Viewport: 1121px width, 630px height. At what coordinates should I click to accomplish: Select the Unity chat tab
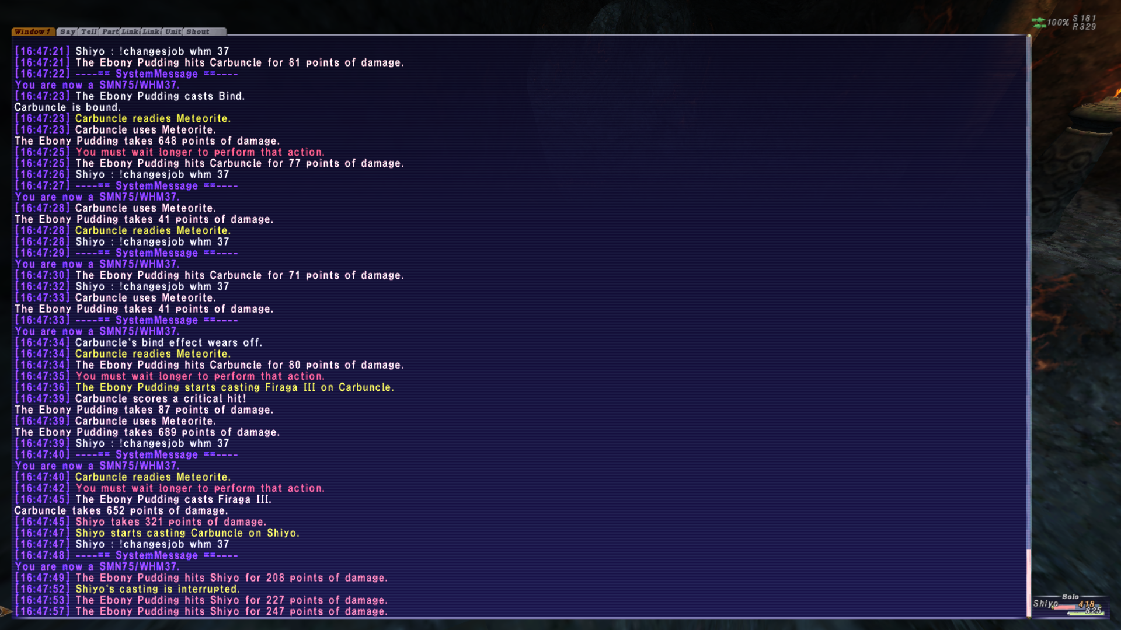pos(173,32)
